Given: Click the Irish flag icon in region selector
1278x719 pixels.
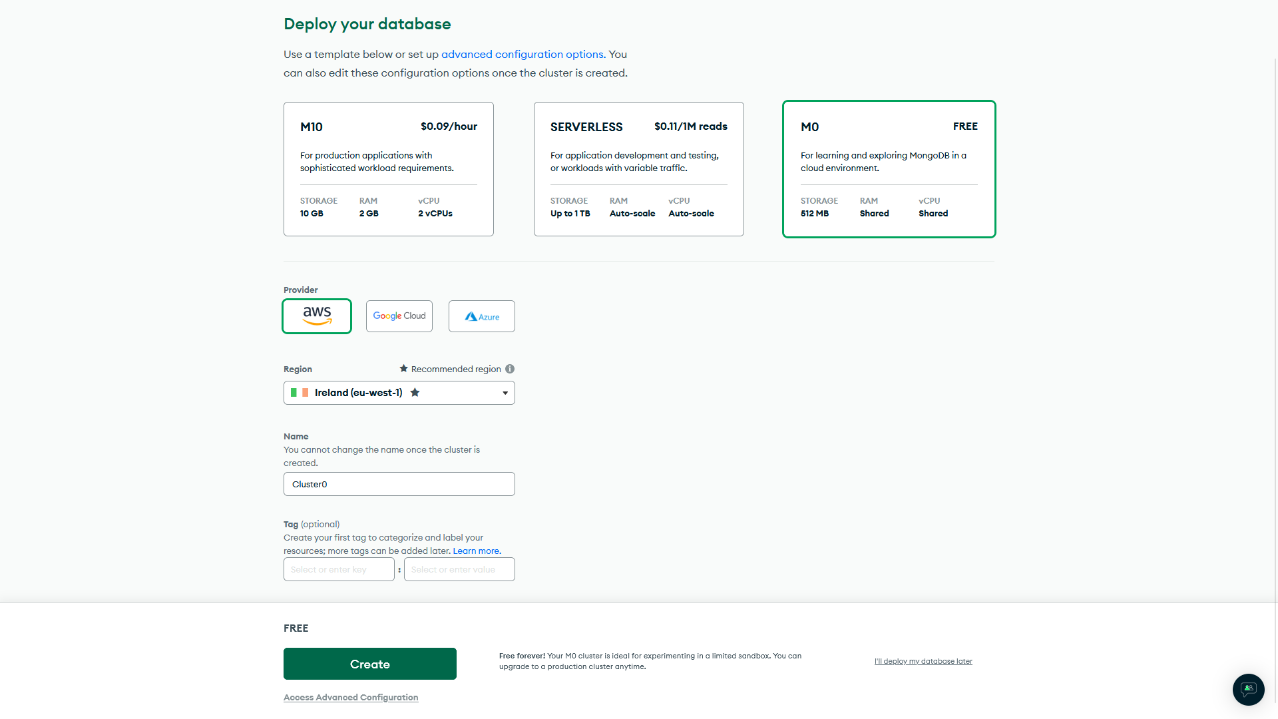Looking at the screenshot, I should (299, 392).
